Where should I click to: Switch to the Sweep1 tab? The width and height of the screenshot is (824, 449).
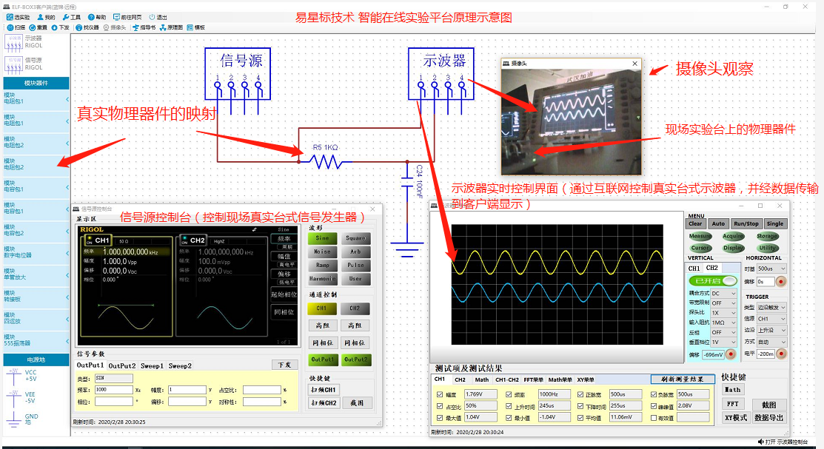pyautogui.click(x=152, y=365)
